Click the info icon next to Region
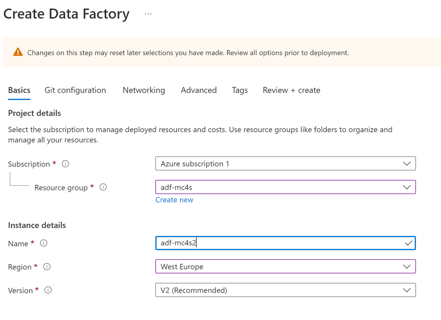This screenshot has width=441, height=320. pos(47,267)
